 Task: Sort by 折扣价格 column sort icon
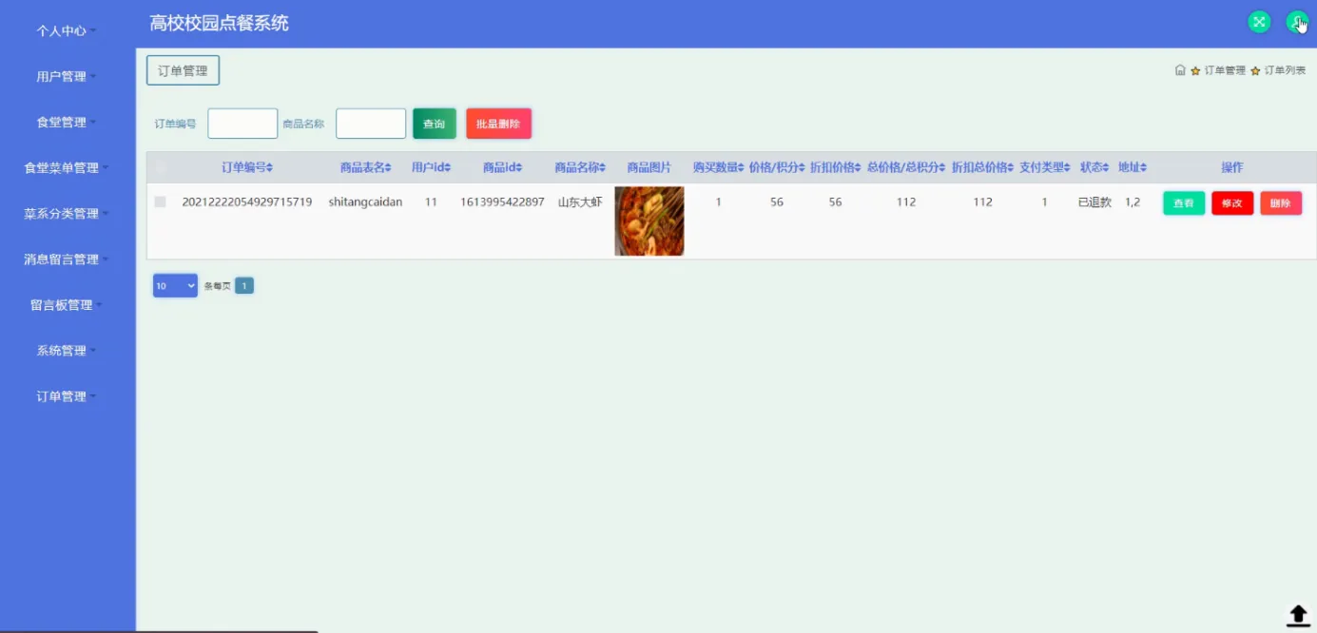tap(859, 168)
